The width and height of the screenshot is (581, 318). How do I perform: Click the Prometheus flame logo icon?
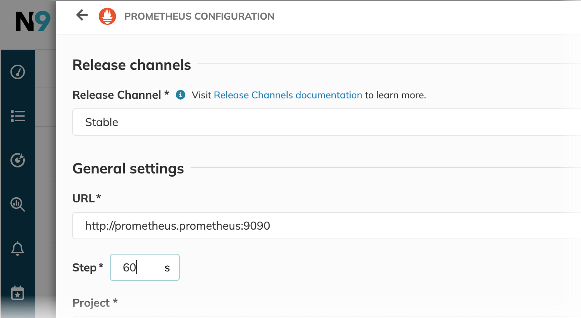click(x=108, y=16)
